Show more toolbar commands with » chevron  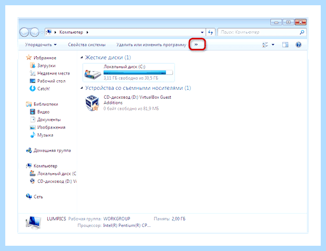pos(196,45)
